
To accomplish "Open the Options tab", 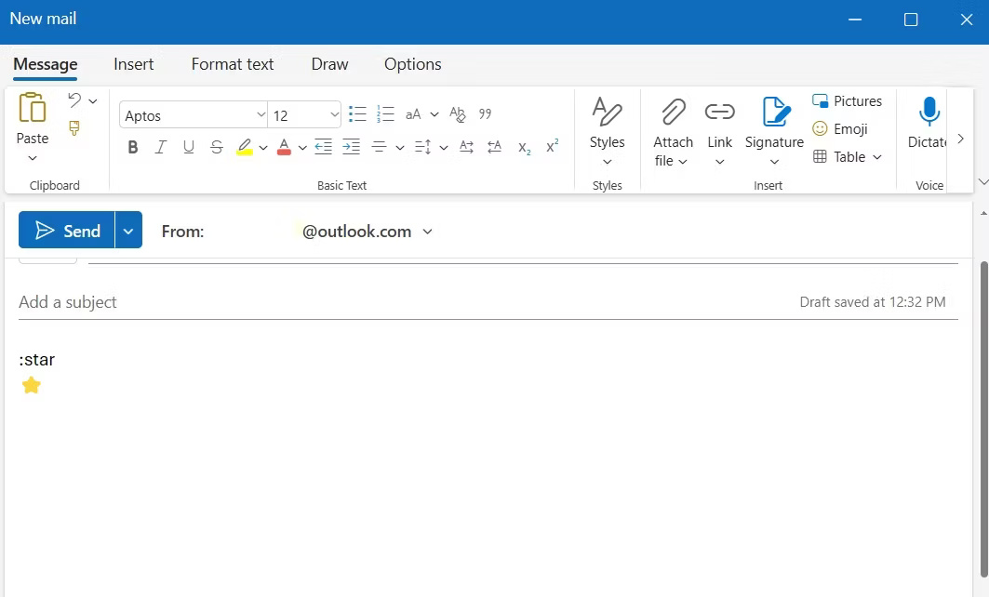I will [413, 64].
